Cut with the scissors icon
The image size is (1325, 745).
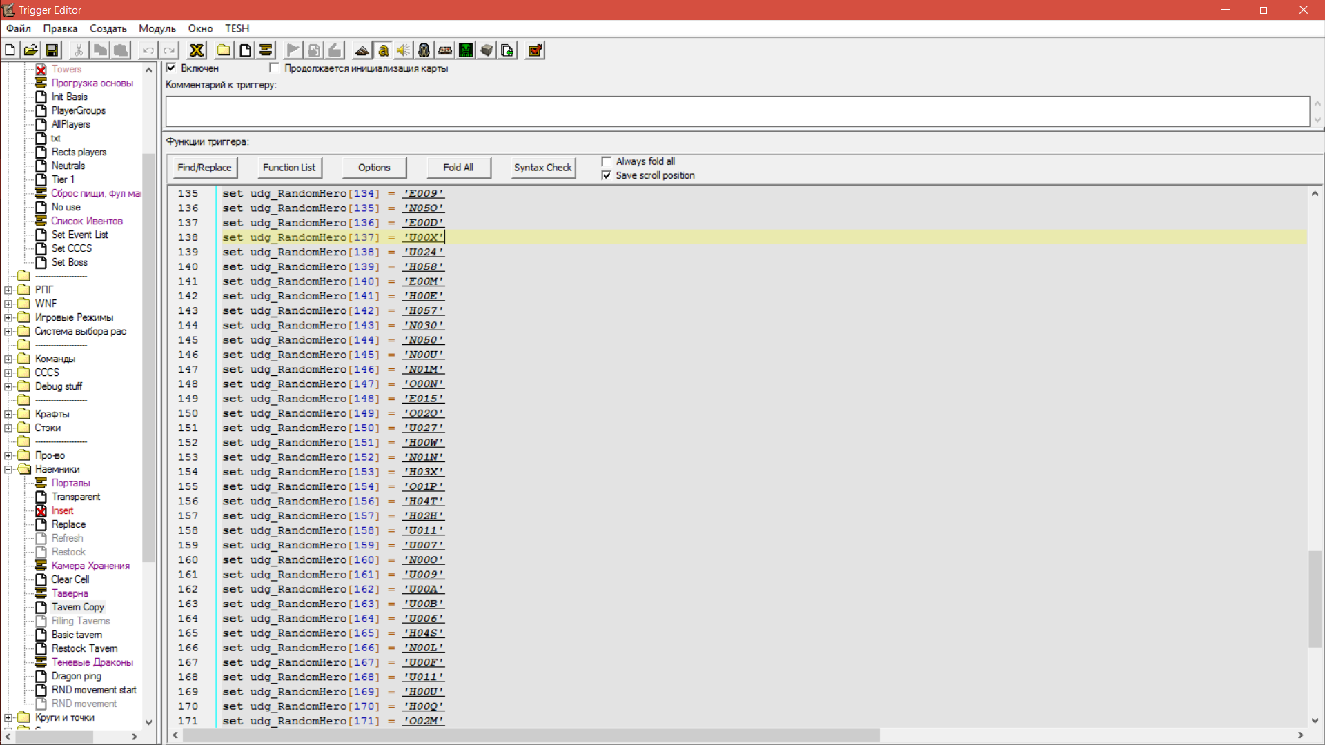(79, 50)
